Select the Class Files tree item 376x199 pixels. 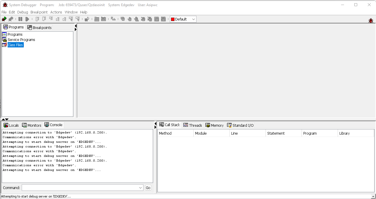click(x=15, y=45)
